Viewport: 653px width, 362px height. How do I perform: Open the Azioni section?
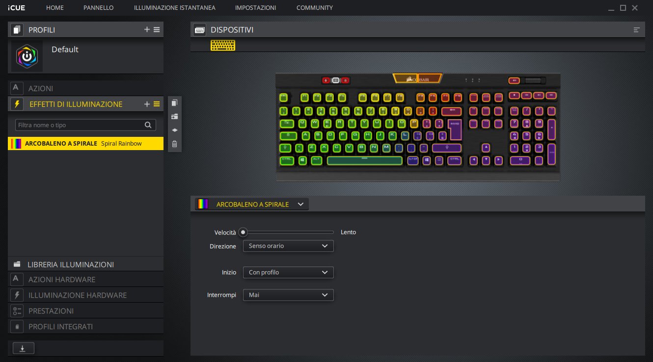tap(86, 88)
